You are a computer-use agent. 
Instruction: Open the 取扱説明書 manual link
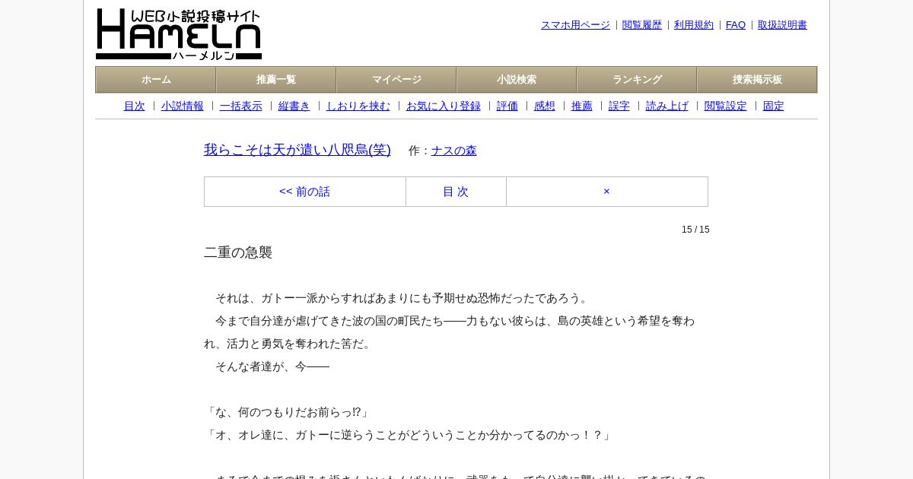point(782,25)
